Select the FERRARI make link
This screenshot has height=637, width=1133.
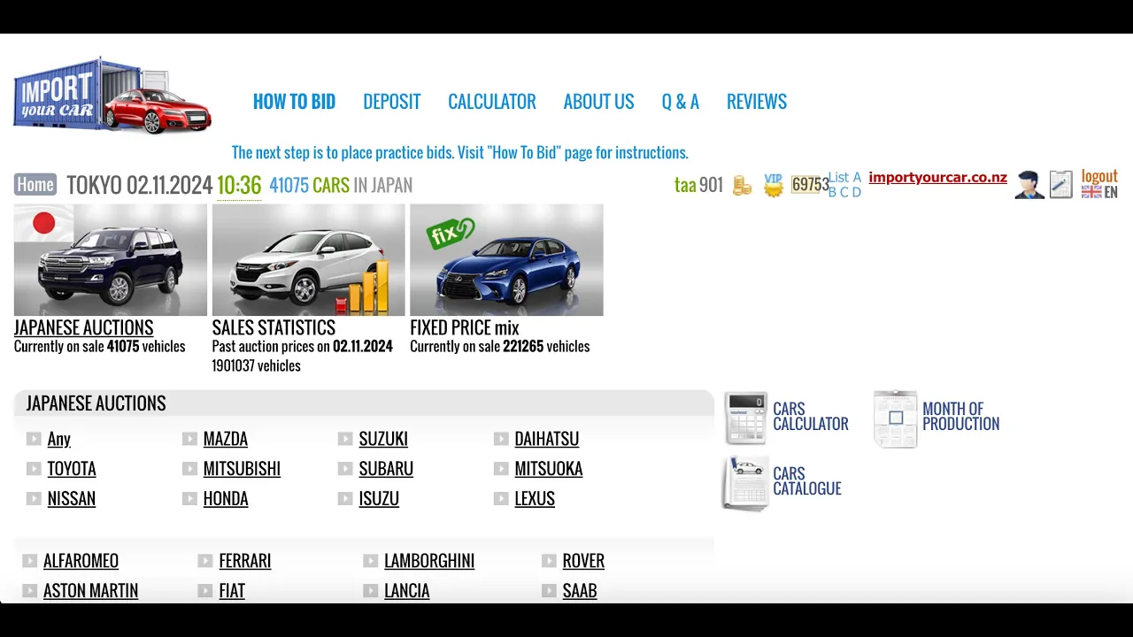pyautogui.click(x=245, y=561)
